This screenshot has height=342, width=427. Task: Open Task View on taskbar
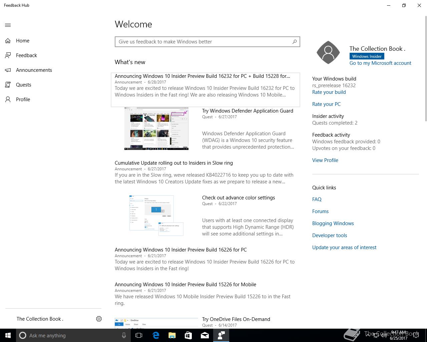(x=139, y=335)
